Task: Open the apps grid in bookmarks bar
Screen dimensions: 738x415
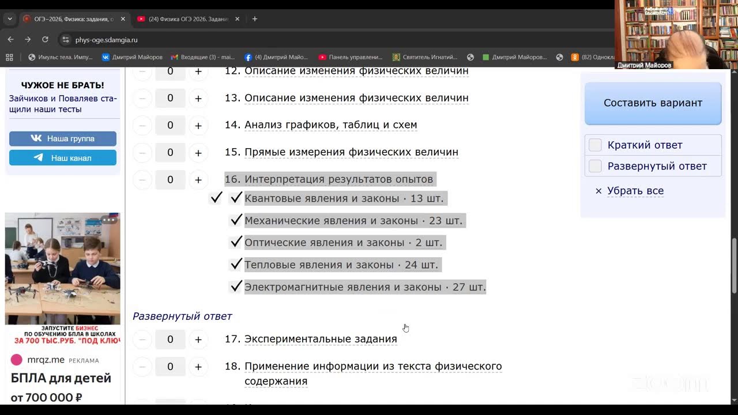Action: 9,57
